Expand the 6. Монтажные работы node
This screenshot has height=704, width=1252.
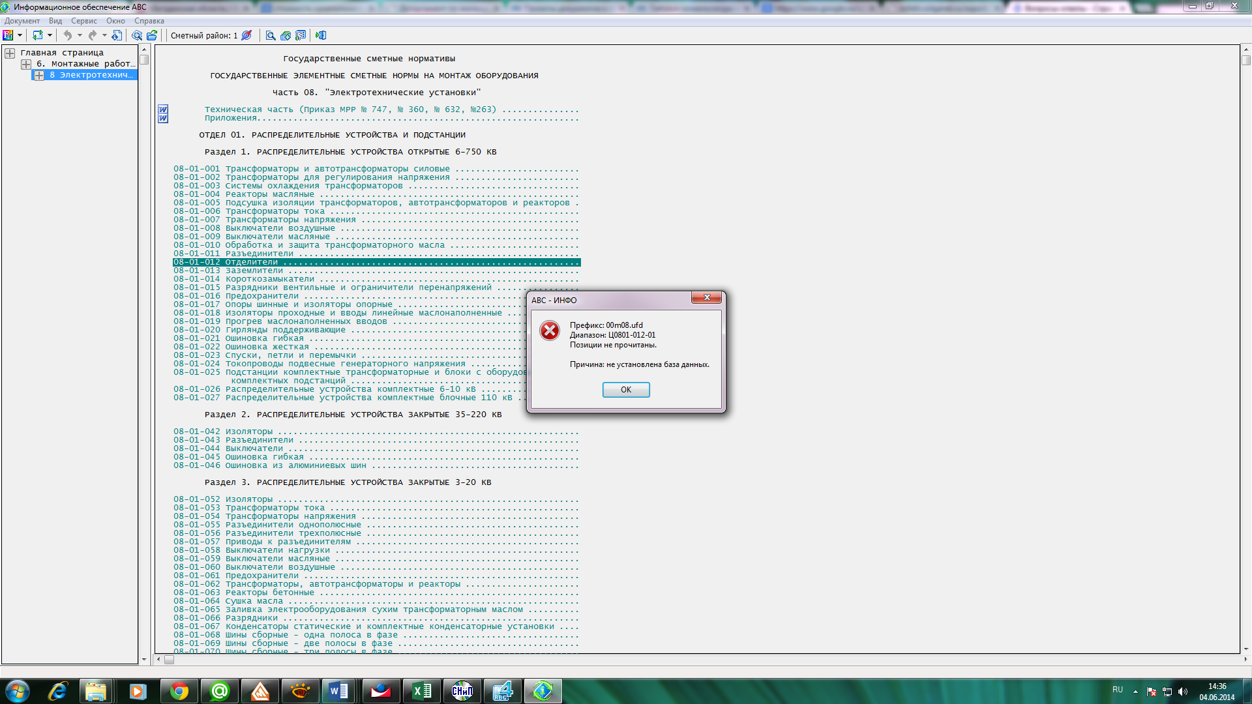click(26, 64)
